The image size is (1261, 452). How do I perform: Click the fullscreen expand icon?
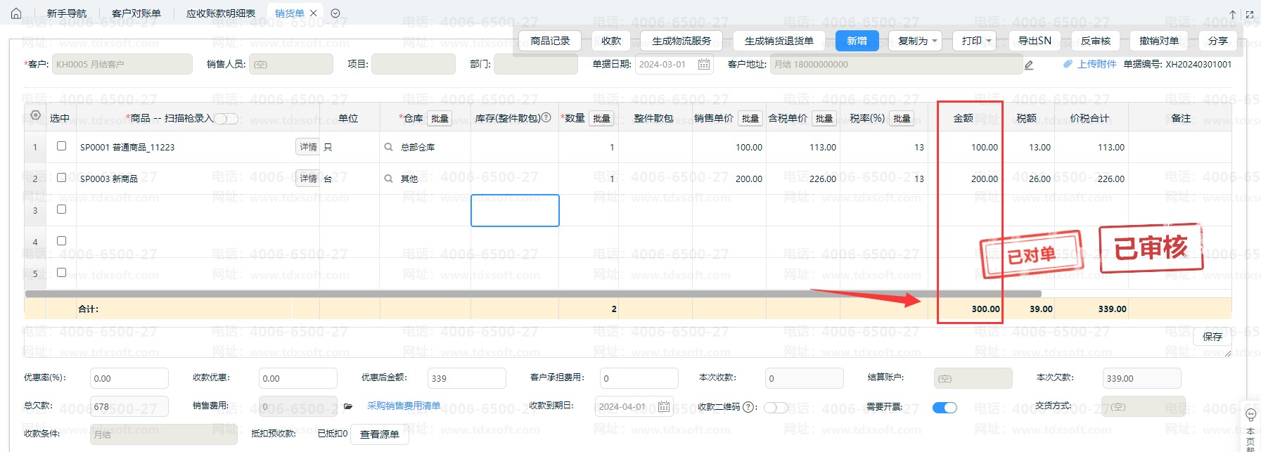pyautogui.click(x=1250, y=14)
